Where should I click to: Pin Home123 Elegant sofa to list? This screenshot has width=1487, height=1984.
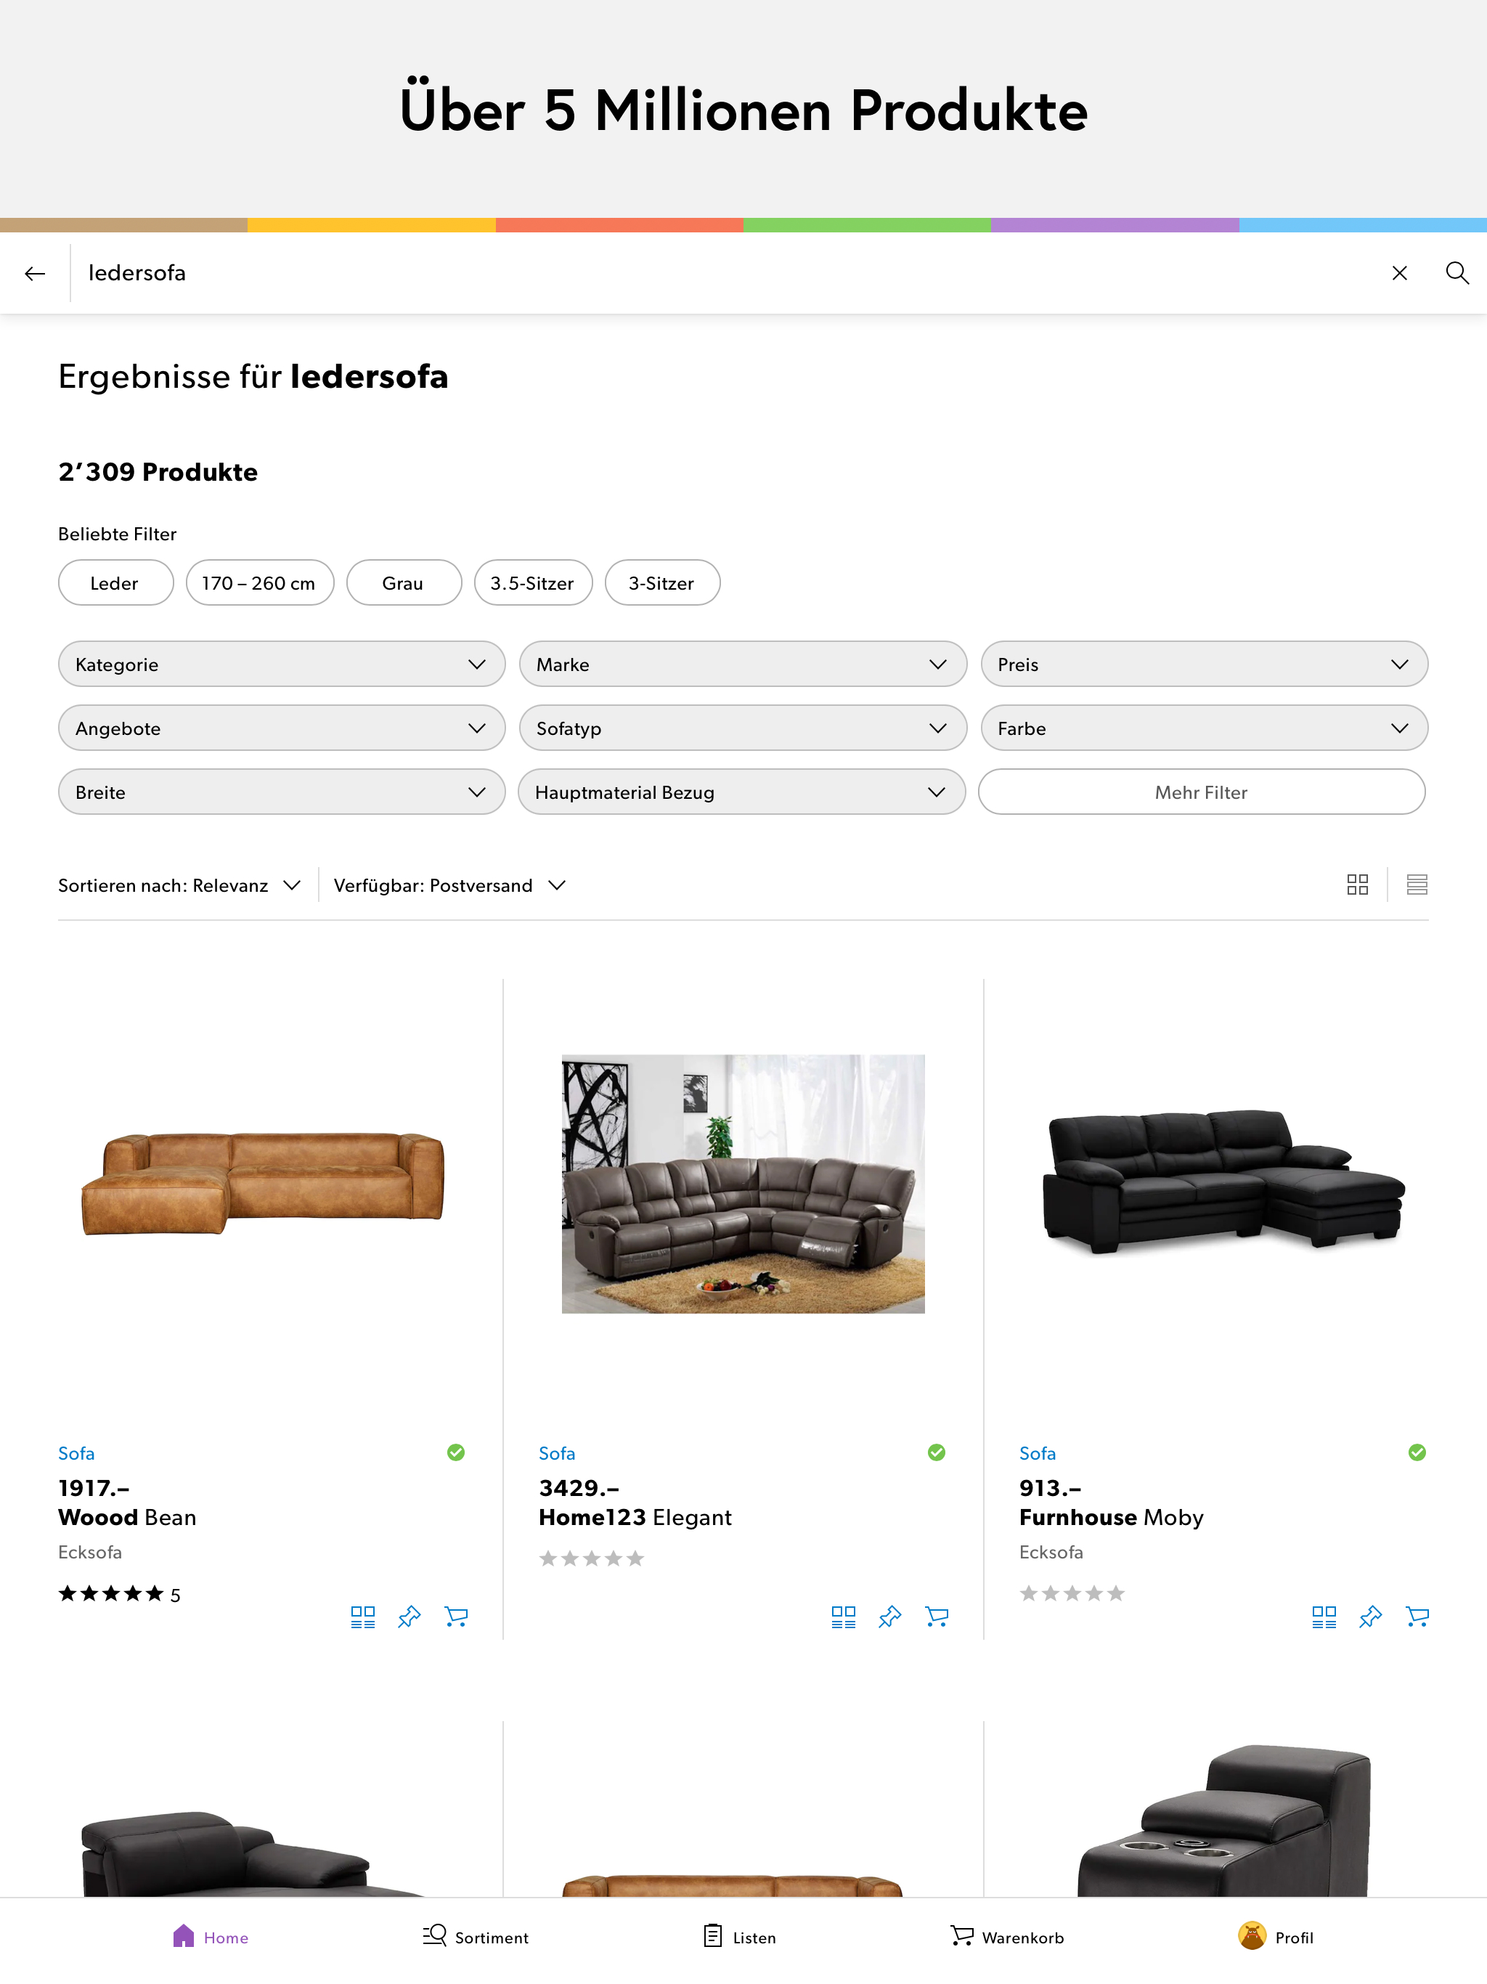click(889, 1617)
